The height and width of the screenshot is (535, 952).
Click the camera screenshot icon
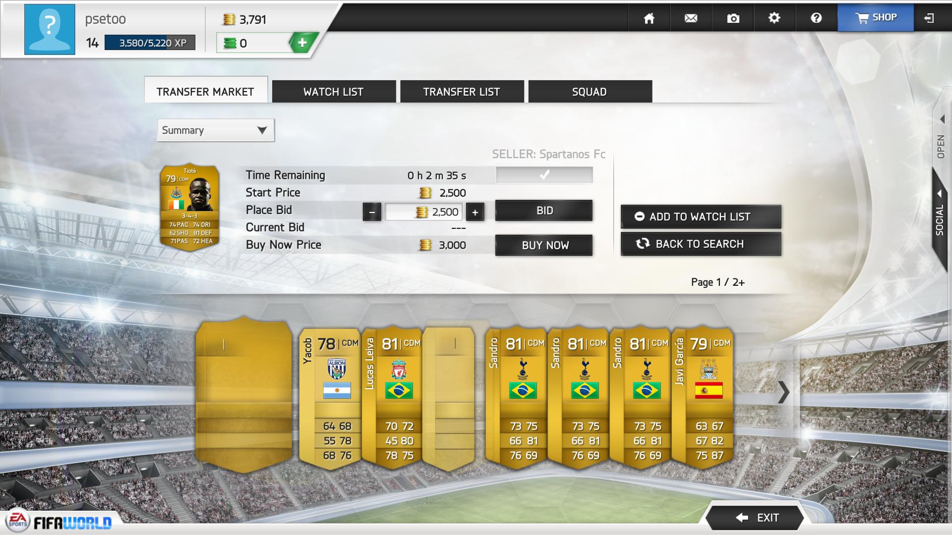click(733, 18)
